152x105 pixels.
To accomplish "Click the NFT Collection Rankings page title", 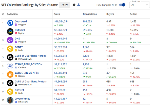I will tap(29, 5).
